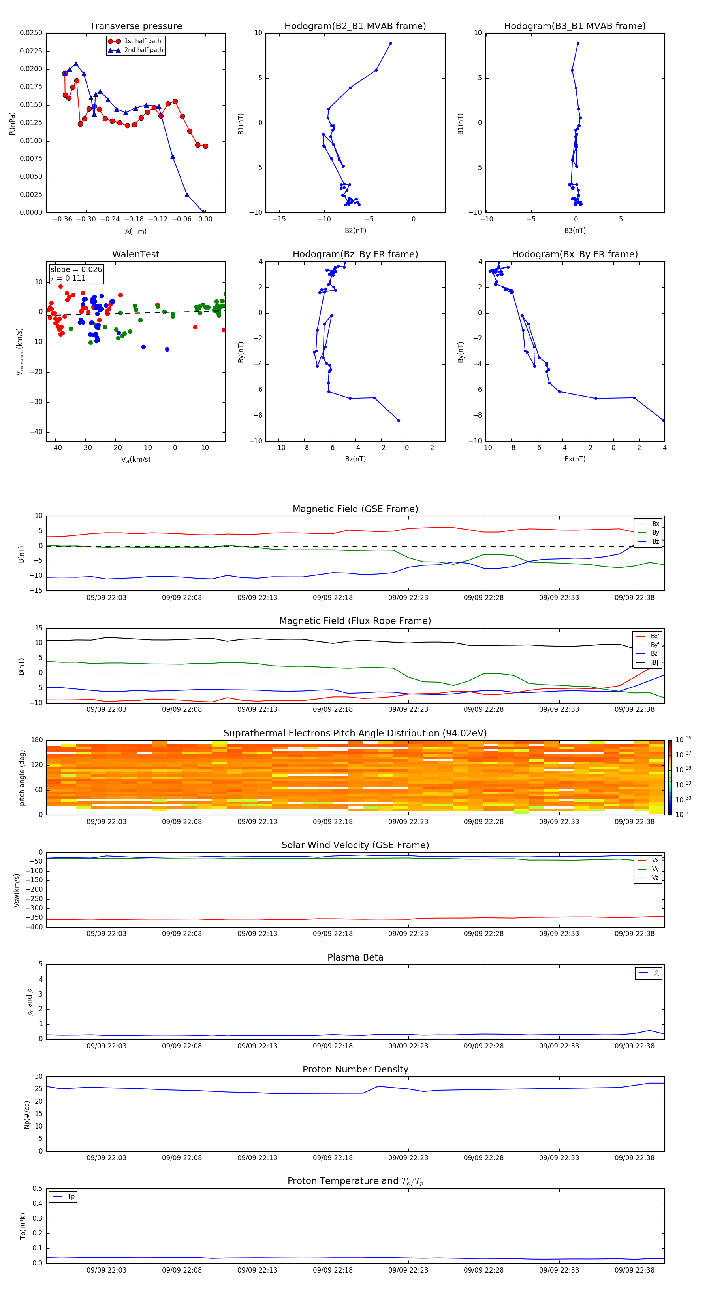Click pitch angle colorbar scale

tap(670, 777)
